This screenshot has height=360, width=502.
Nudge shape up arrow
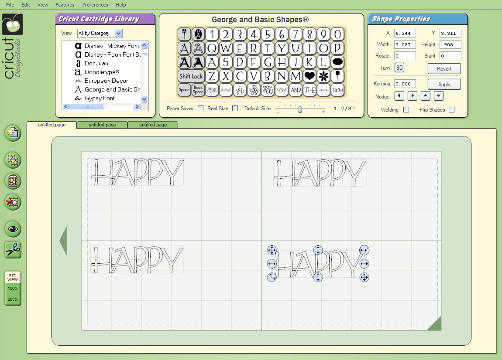click(x=426, y=95)
